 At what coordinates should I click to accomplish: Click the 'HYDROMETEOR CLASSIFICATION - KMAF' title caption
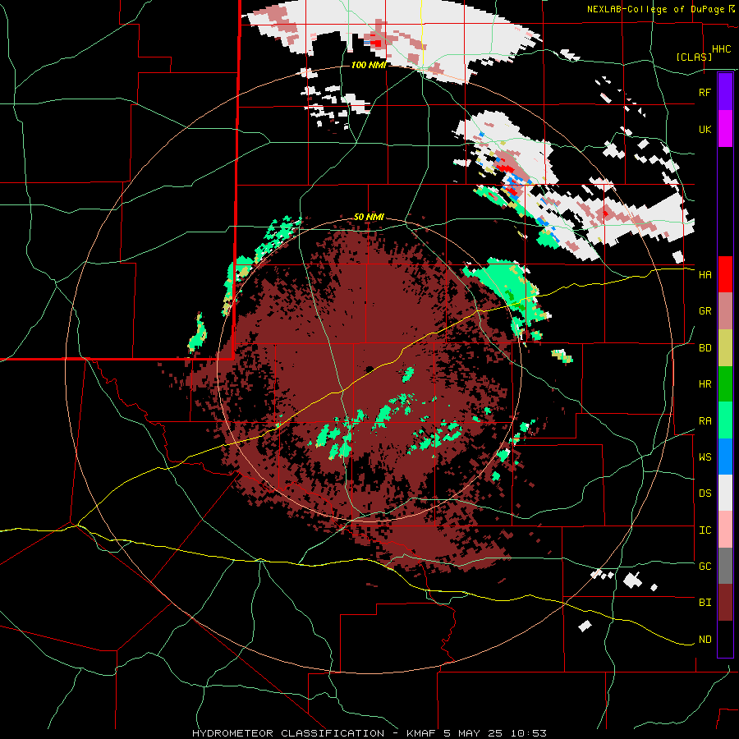pos(315,733)
